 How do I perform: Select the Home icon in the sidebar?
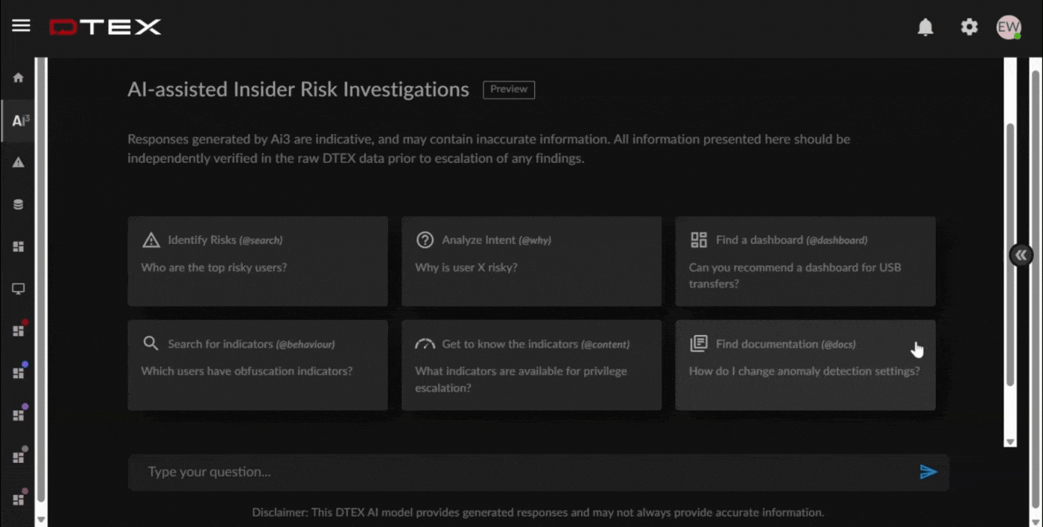coord(16,77)
